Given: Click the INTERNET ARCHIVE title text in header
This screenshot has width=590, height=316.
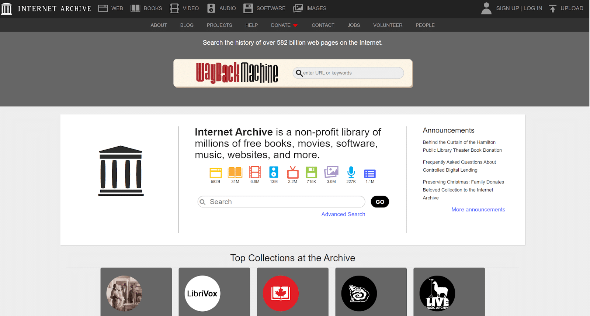Looking at the screenshot, I should click(55, 8).
